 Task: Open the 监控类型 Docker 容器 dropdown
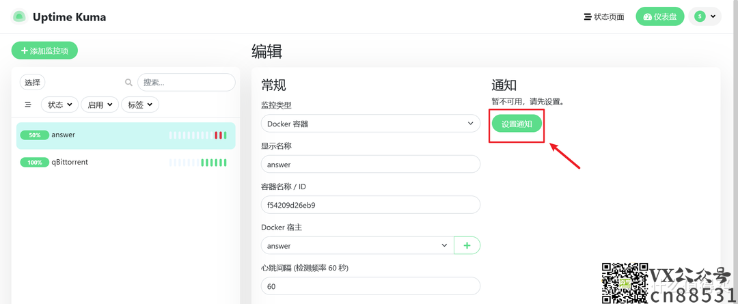coord(370,124)
